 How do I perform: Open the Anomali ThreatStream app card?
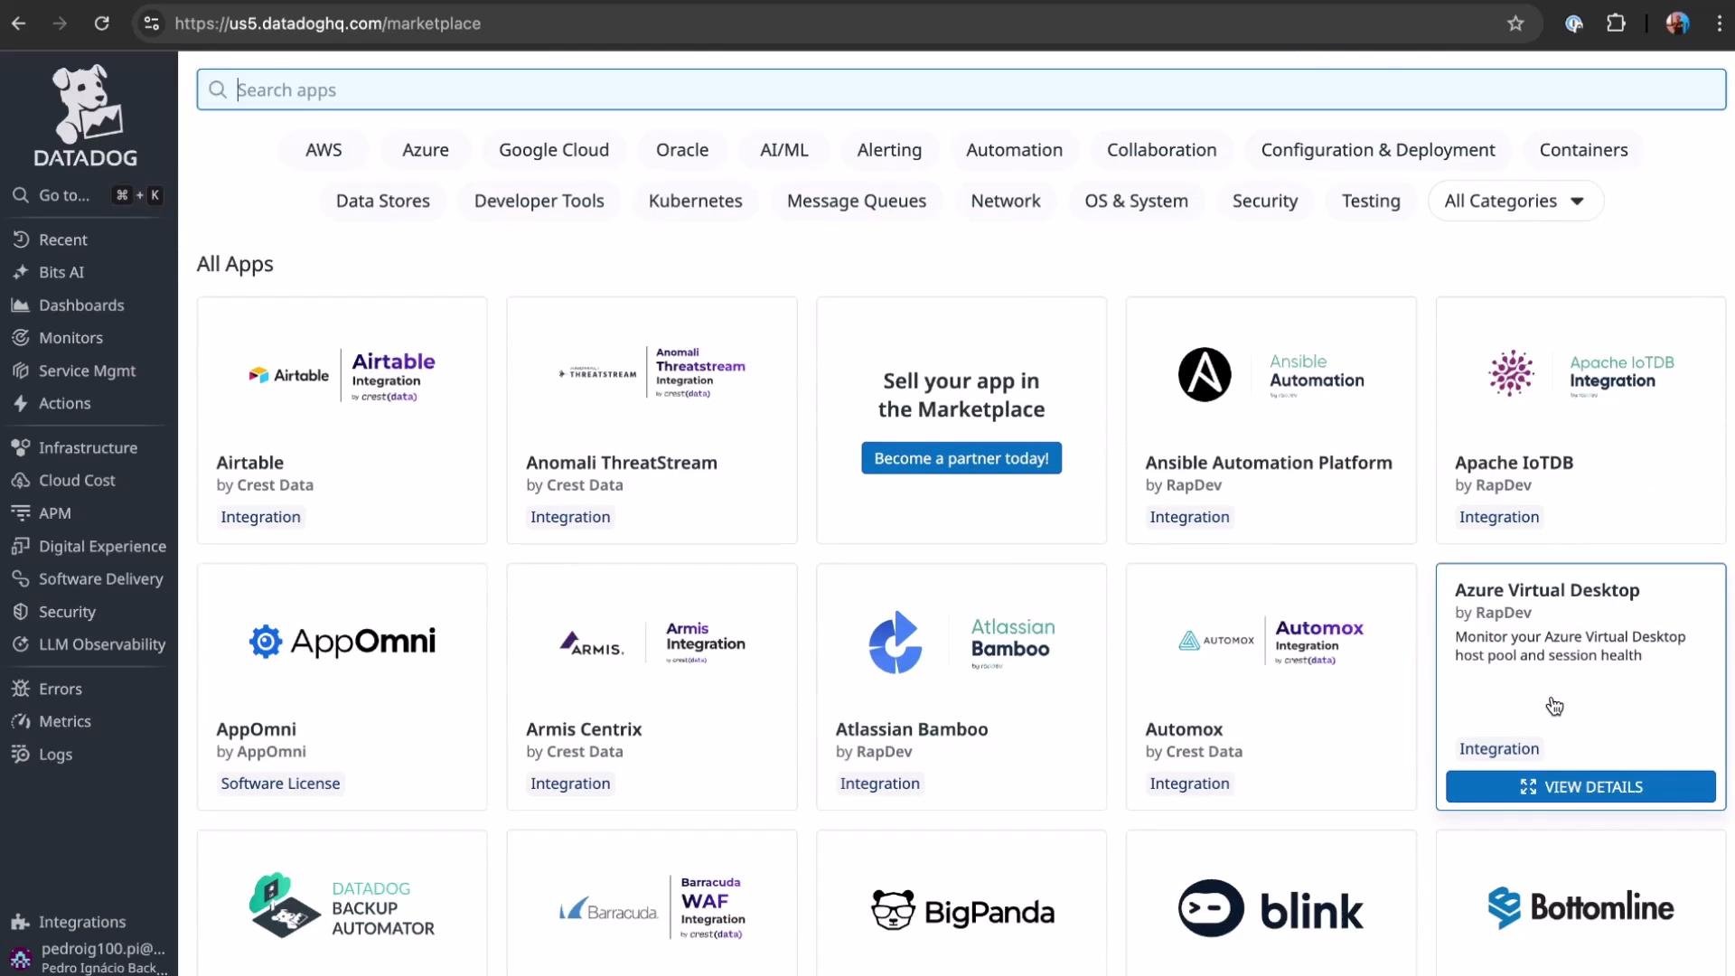652,420
